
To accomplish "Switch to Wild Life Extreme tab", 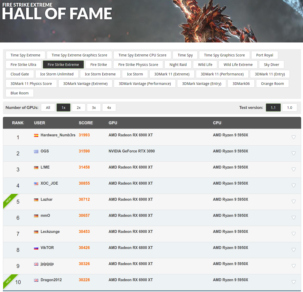I will click(238, 65).
